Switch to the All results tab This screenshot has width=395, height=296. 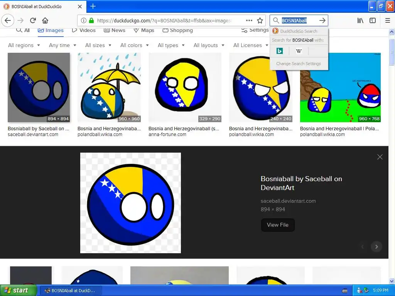(23, 30)
